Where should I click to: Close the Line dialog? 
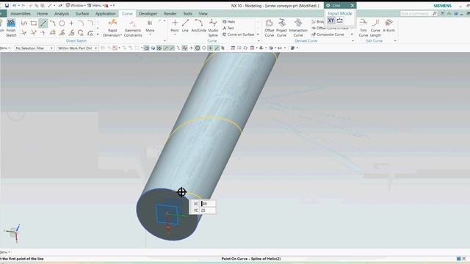[x=352, y=5]
